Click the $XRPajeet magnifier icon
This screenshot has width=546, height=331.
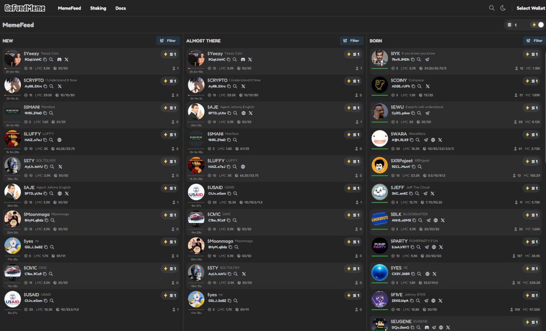point(420,167)
